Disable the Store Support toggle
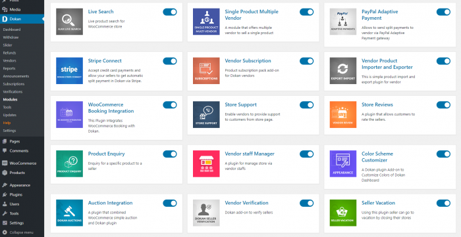This screenshot has width=461, height=237. (x=306, y=105)
